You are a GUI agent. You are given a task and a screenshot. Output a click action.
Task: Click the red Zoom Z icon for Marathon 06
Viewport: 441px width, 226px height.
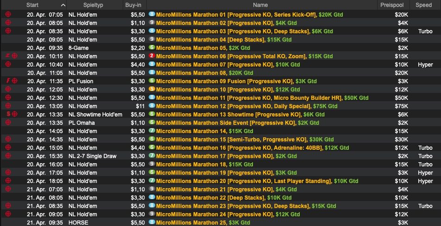(7, 56)
